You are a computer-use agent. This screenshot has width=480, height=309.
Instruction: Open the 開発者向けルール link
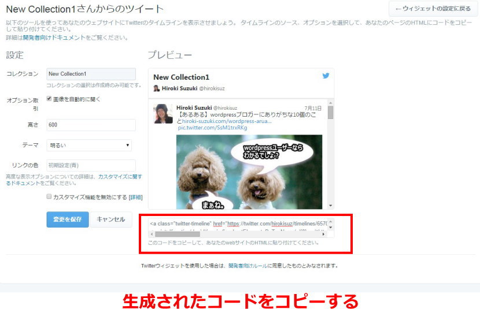coord(248,266)
